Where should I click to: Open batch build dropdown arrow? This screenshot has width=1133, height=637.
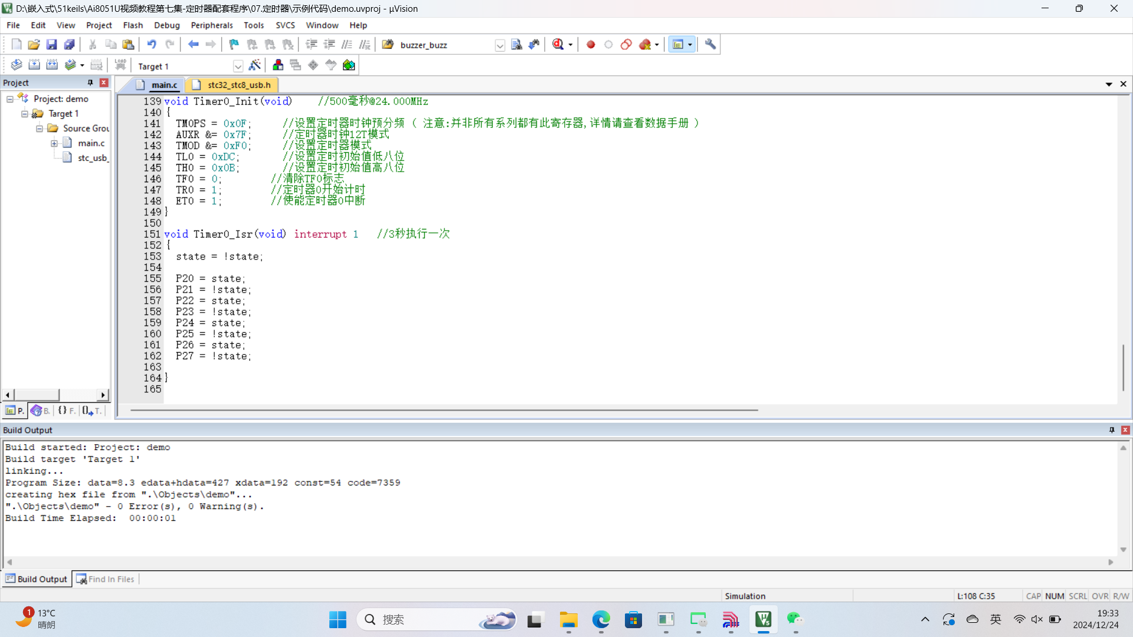pyautogui.click(x=82, y=65)
